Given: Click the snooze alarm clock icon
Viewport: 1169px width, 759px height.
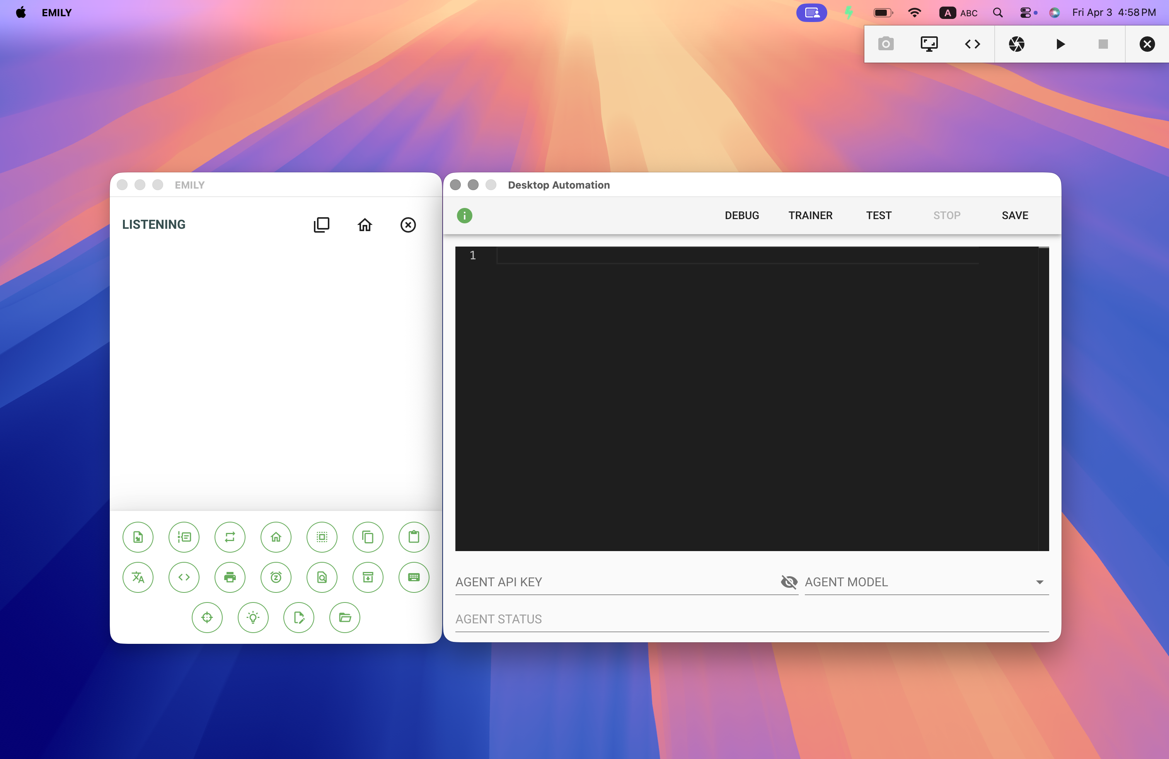Looking at the screenshot, I should click(276, 577).
